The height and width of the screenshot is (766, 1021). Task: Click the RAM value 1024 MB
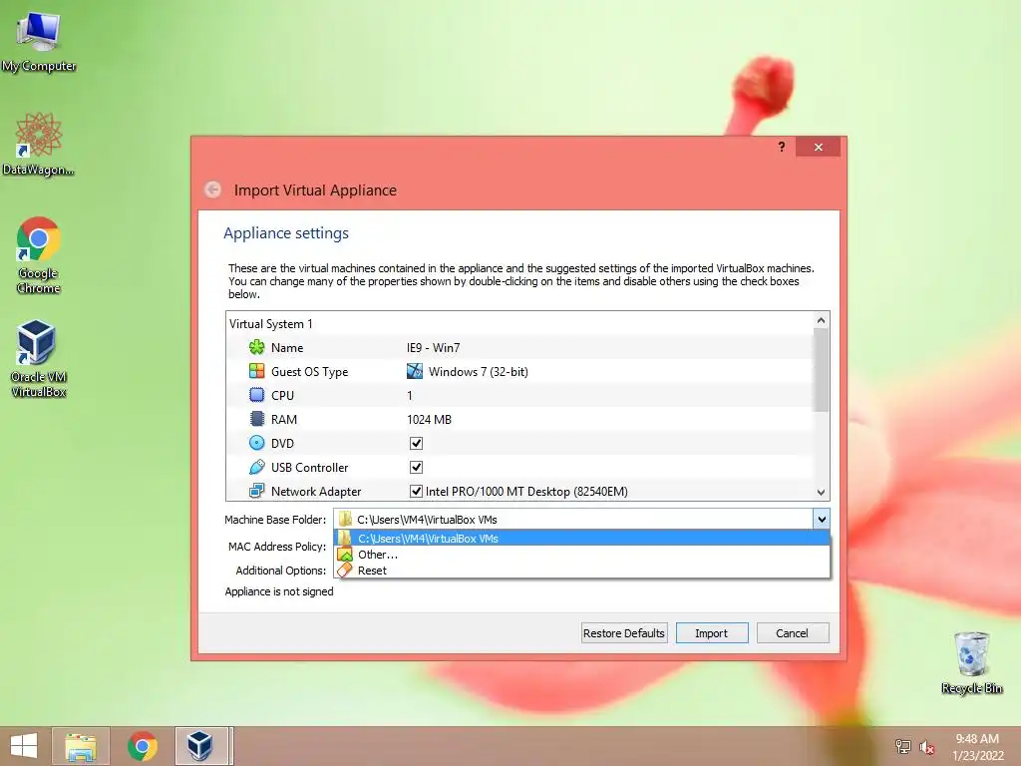pos(429,419)
